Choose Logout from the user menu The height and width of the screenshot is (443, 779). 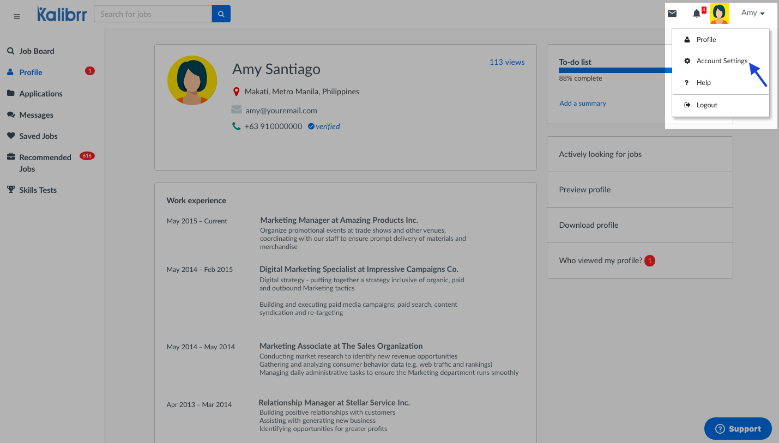pos(706,105)
